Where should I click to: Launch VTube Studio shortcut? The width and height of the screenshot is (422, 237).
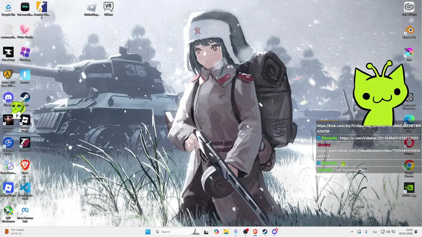[x=25, y=32]
